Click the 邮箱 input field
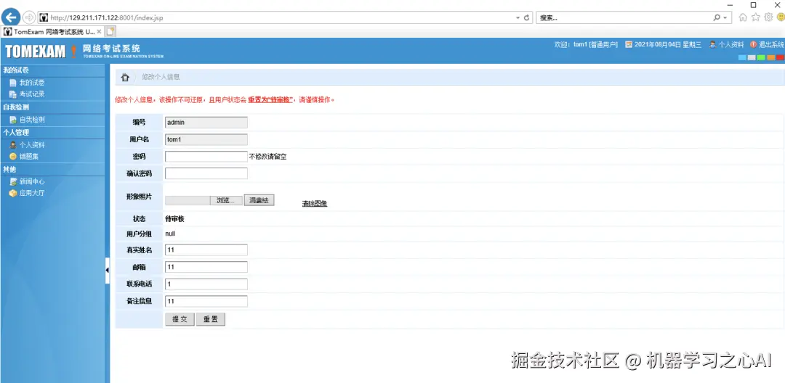 [206, 267]
